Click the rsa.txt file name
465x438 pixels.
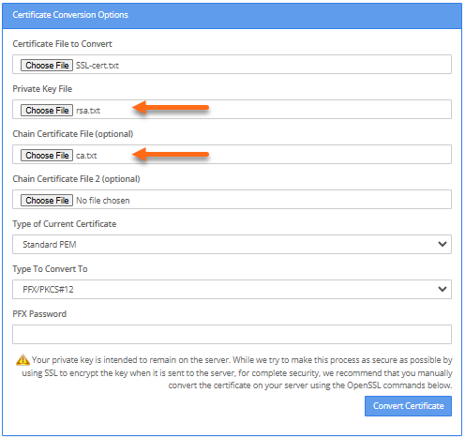(88, 111)
